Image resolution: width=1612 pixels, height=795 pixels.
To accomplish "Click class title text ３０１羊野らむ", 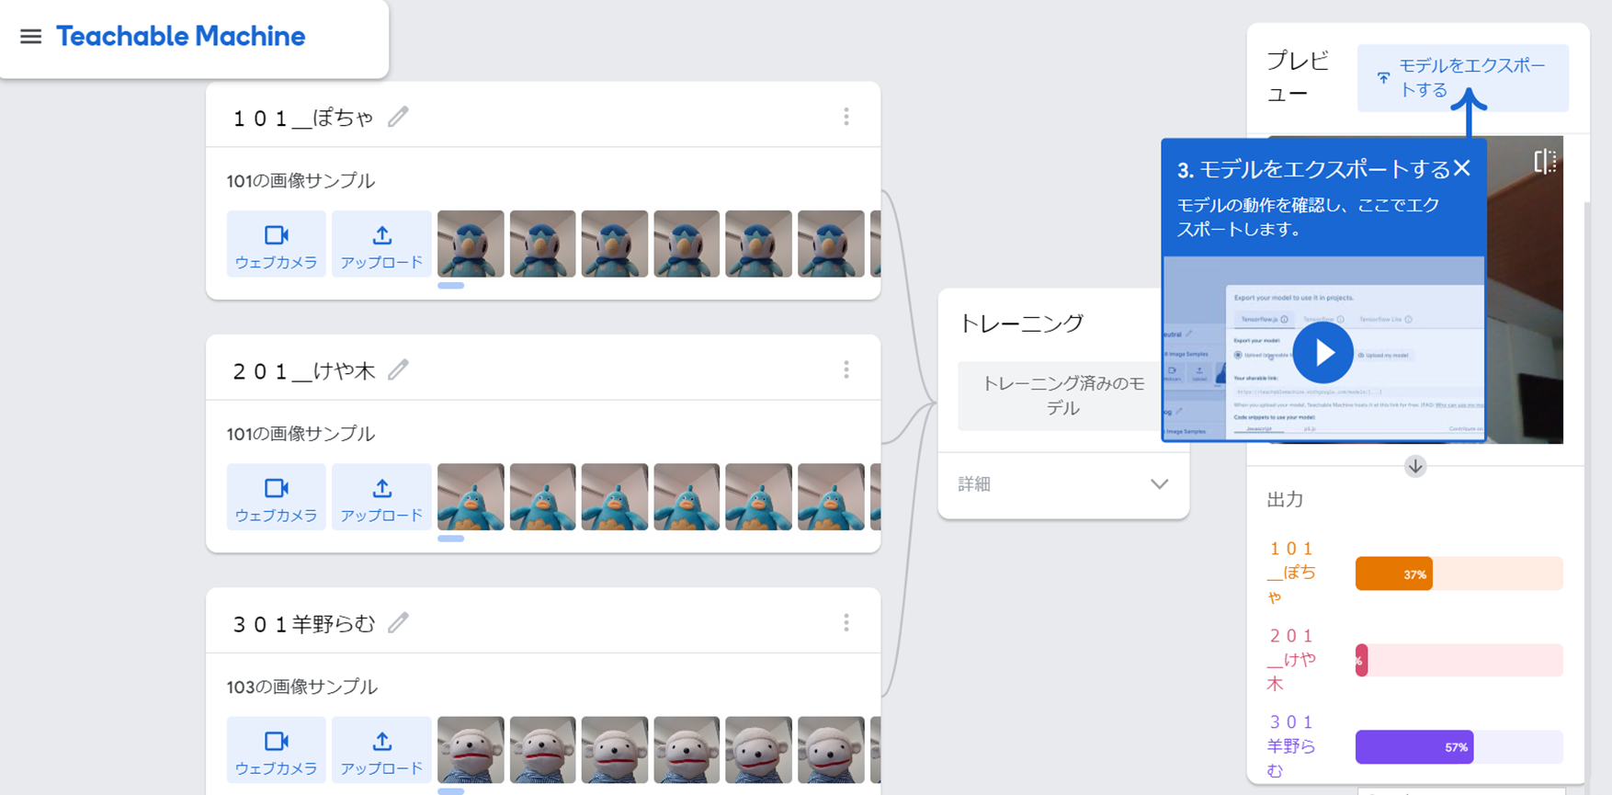I will (x=303, y=624).
